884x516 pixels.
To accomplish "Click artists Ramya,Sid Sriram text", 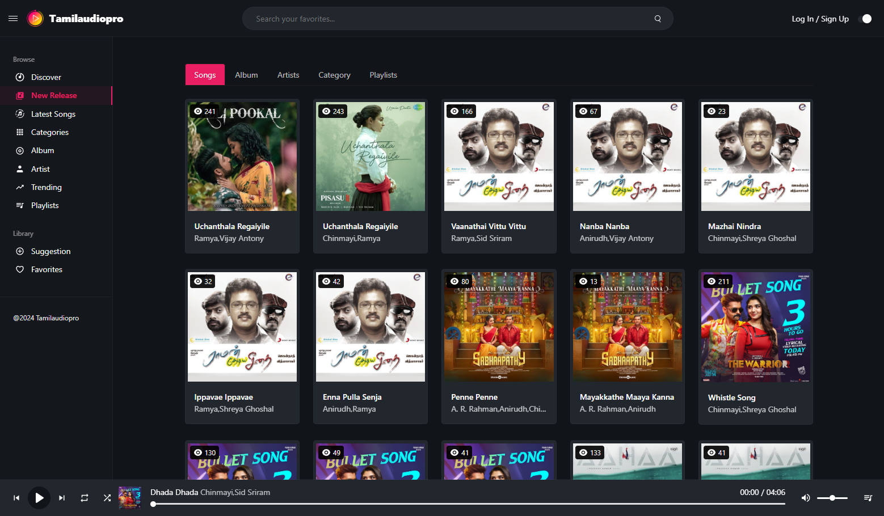I will 481,238.
